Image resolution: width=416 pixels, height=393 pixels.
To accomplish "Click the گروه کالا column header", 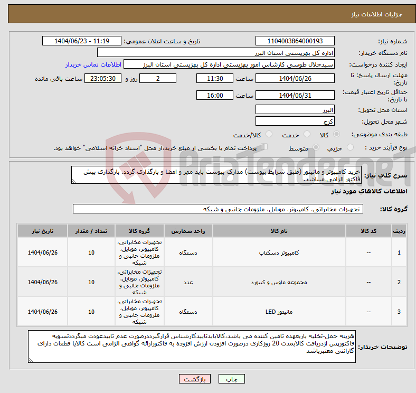I will (139, 231).
